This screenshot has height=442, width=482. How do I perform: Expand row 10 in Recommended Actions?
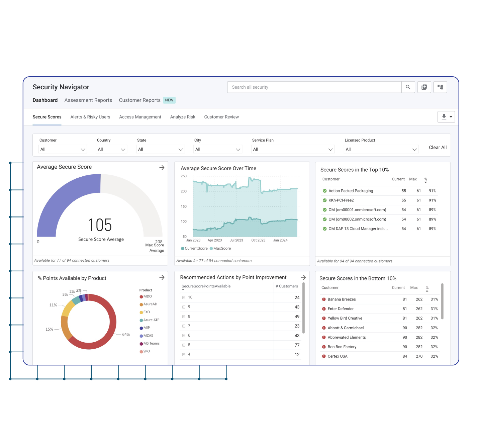click(184, 297)
